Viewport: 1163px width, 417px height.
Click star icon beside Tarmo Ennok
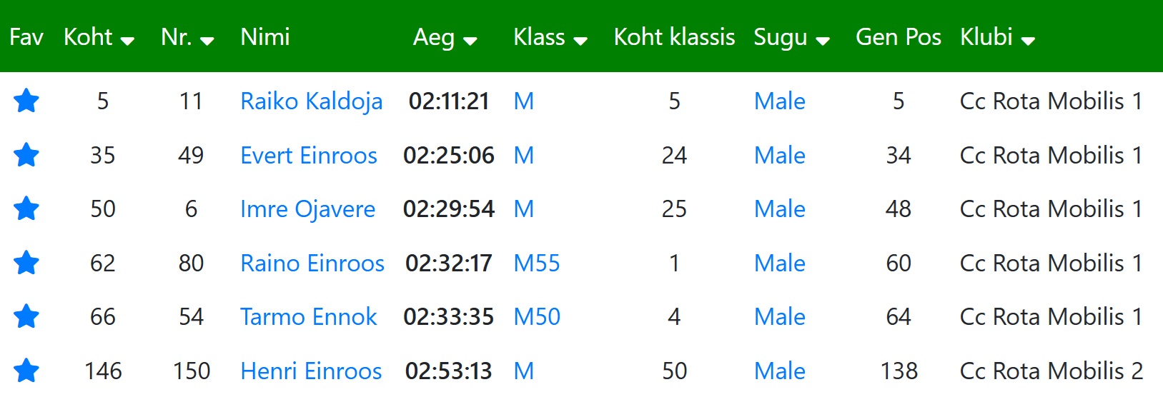click(26, 316)
